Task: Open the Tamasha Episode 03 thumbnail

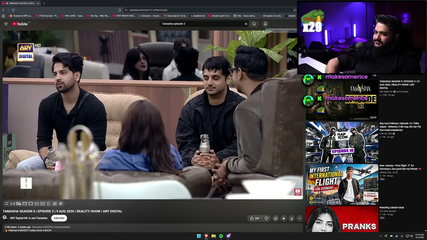Action: pos(342,99)
